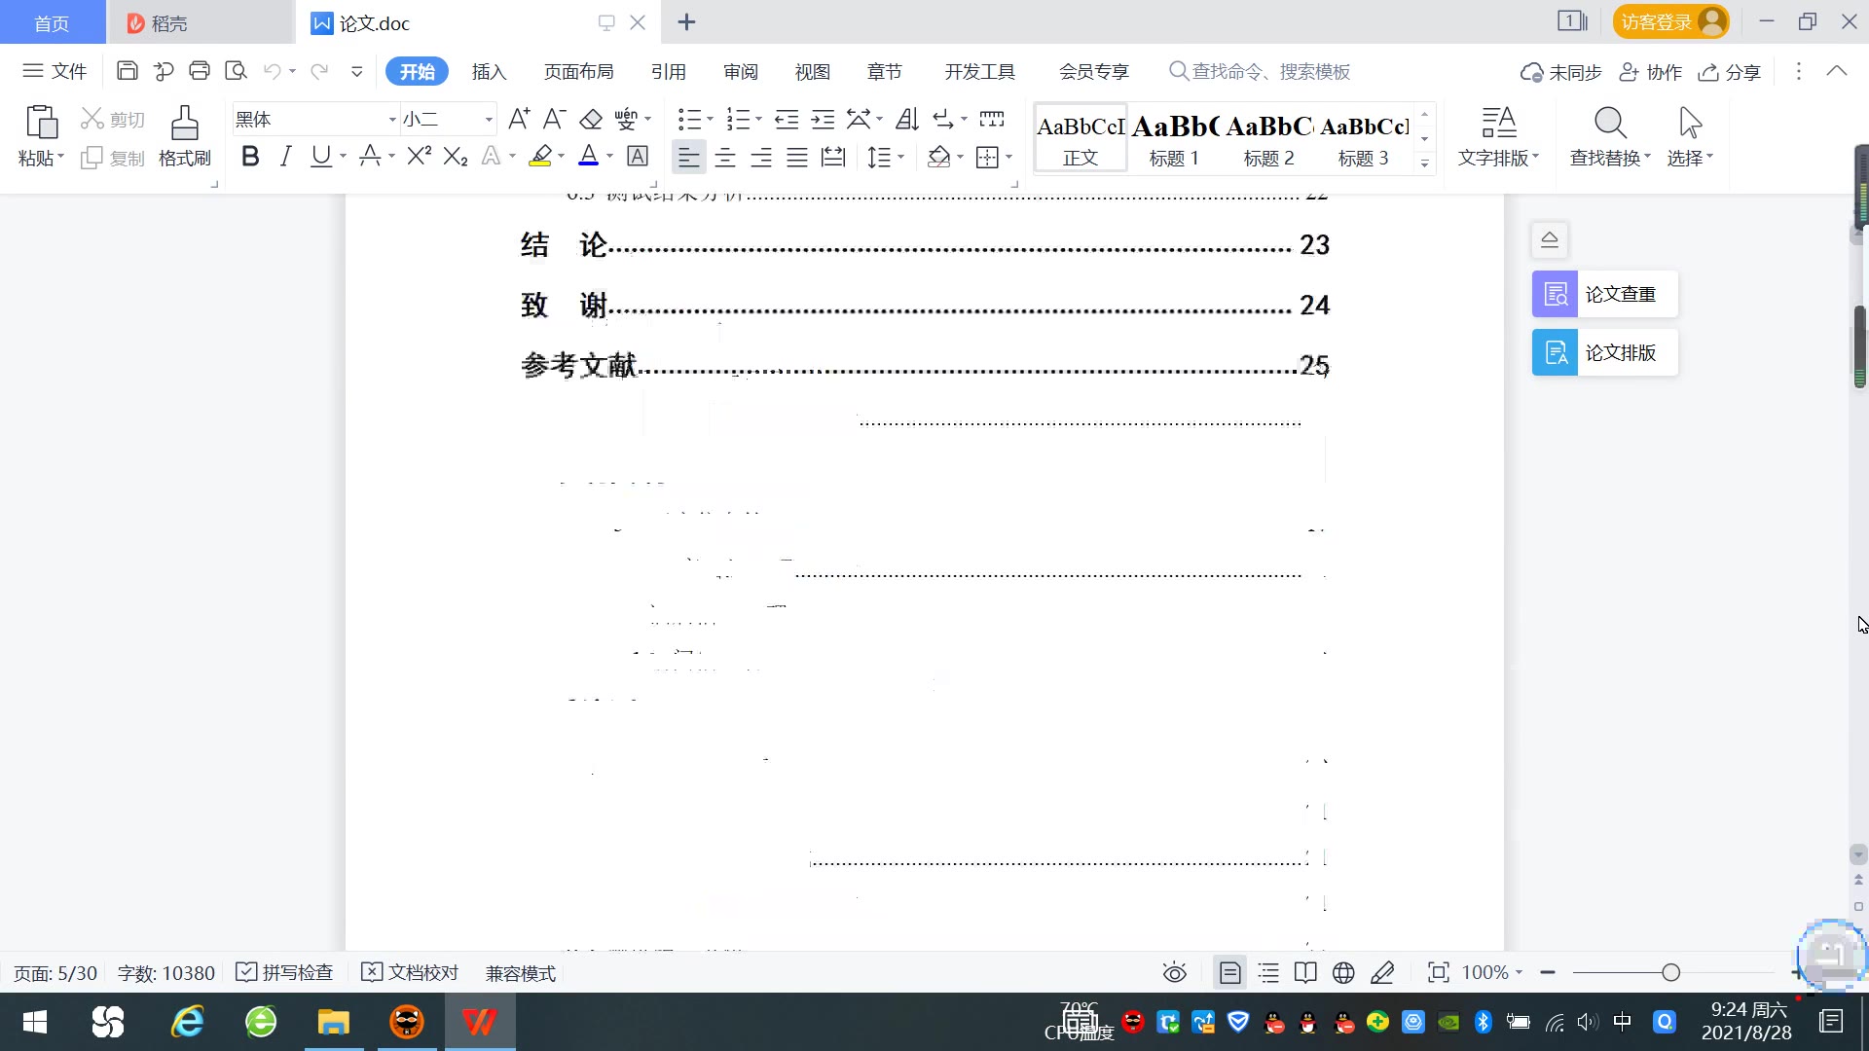Image resolution: width=1869 pixels, height=1051 pixels.
Task: Click the guest login (访客登录) button
Action: click(1671, 21)
